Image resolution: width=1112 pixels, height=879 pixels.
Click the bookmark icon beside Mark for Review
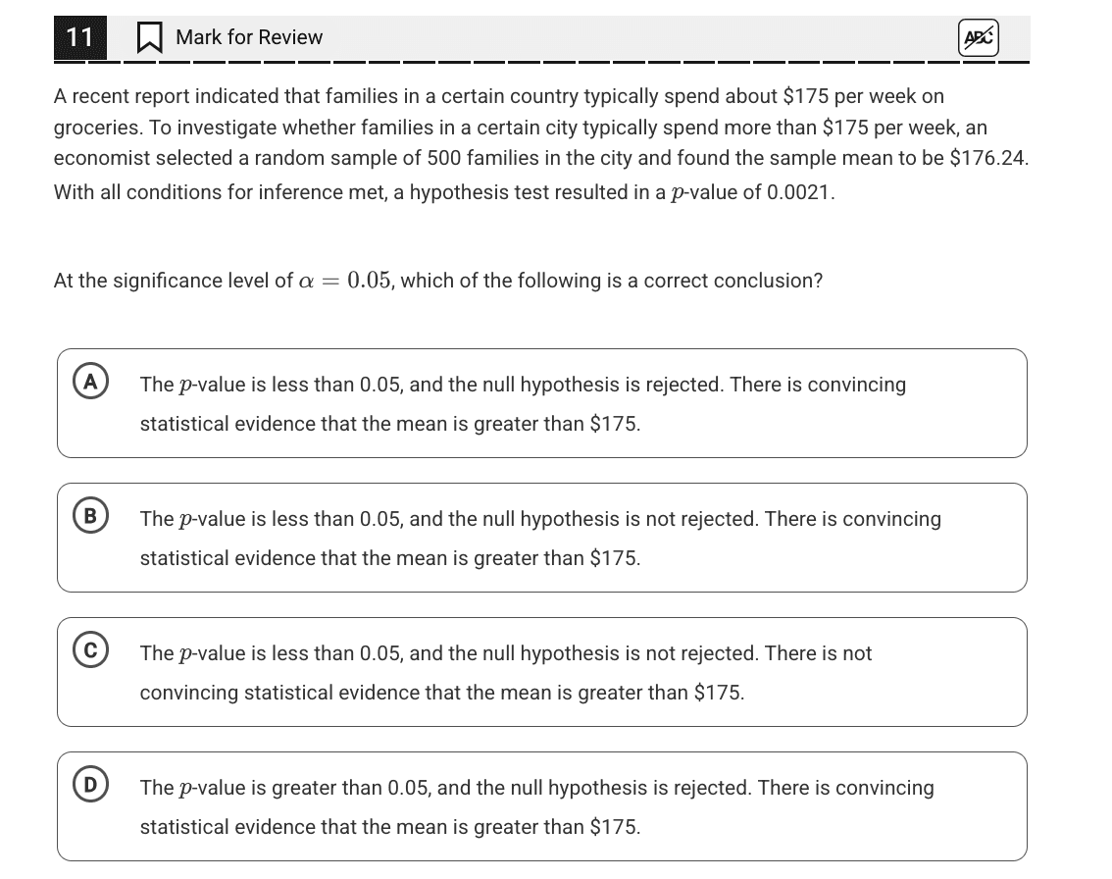point(149,37)
